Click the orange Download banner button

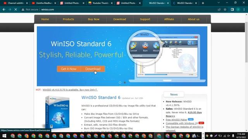point(93,69)
